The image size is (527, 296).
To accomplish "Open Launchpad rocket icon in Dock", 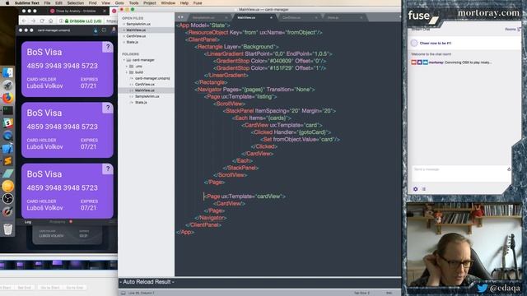I will 7,86.
